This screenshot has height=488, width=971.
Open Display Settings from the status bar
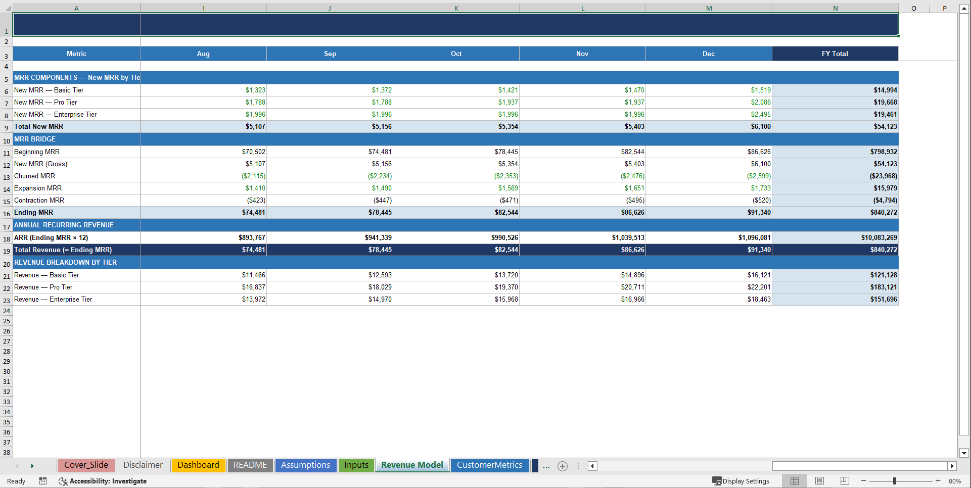click(x=741, y=481)
